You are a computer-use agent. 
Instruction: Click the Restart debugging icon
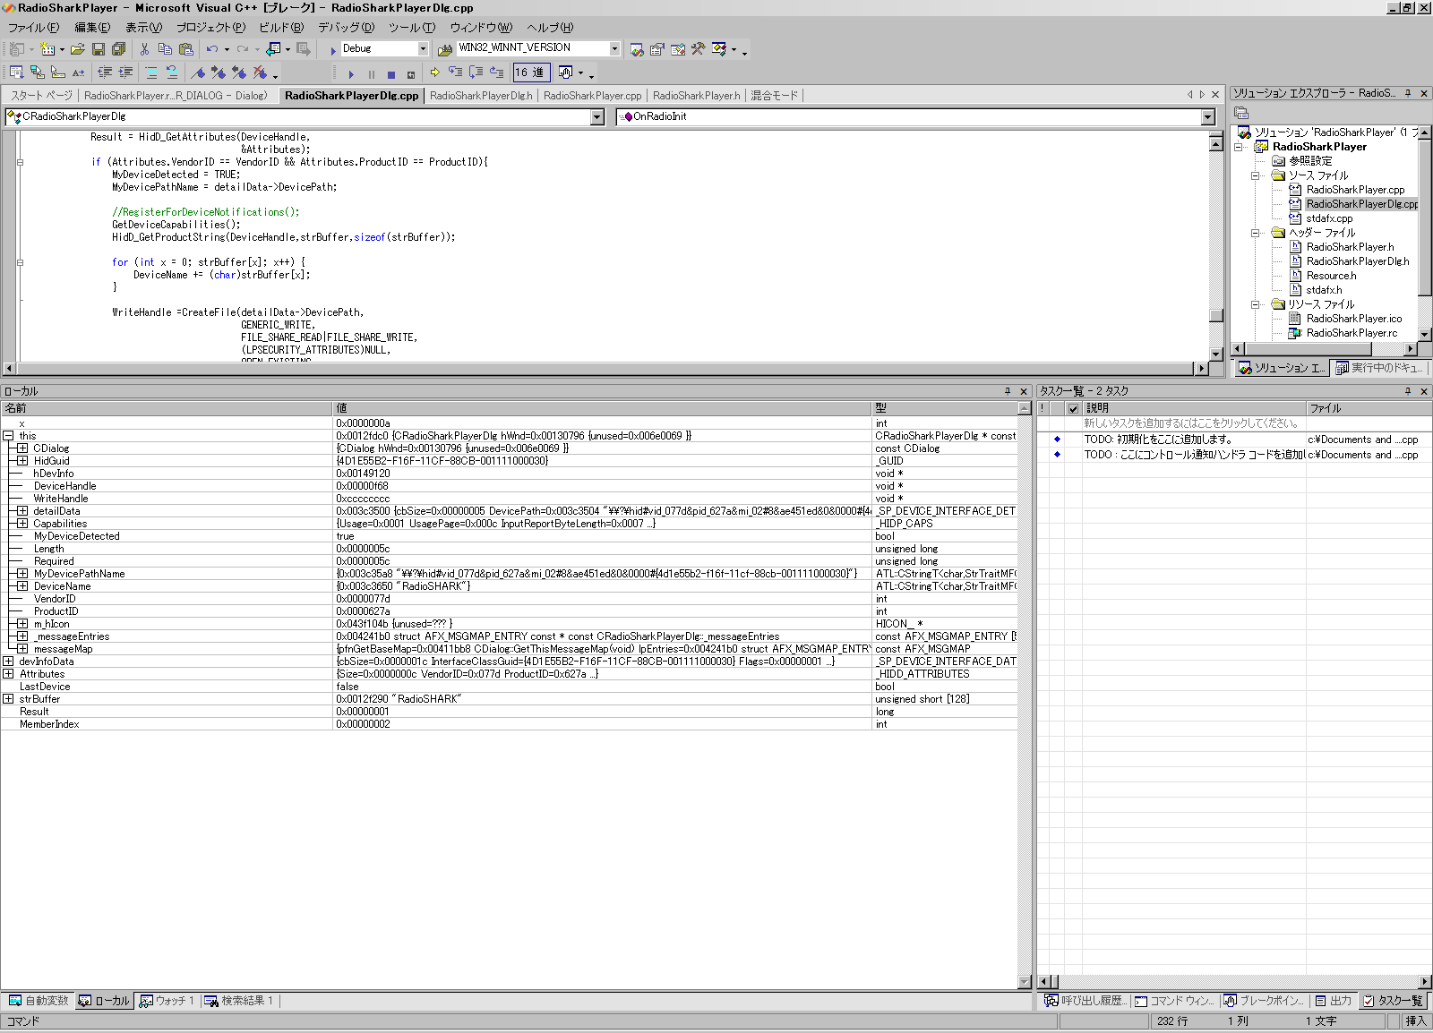pyautogui.click(x=411, y=74)
